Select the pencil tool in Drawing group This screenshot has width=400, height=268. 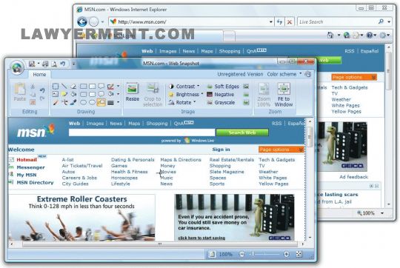(x=56, y=102)
